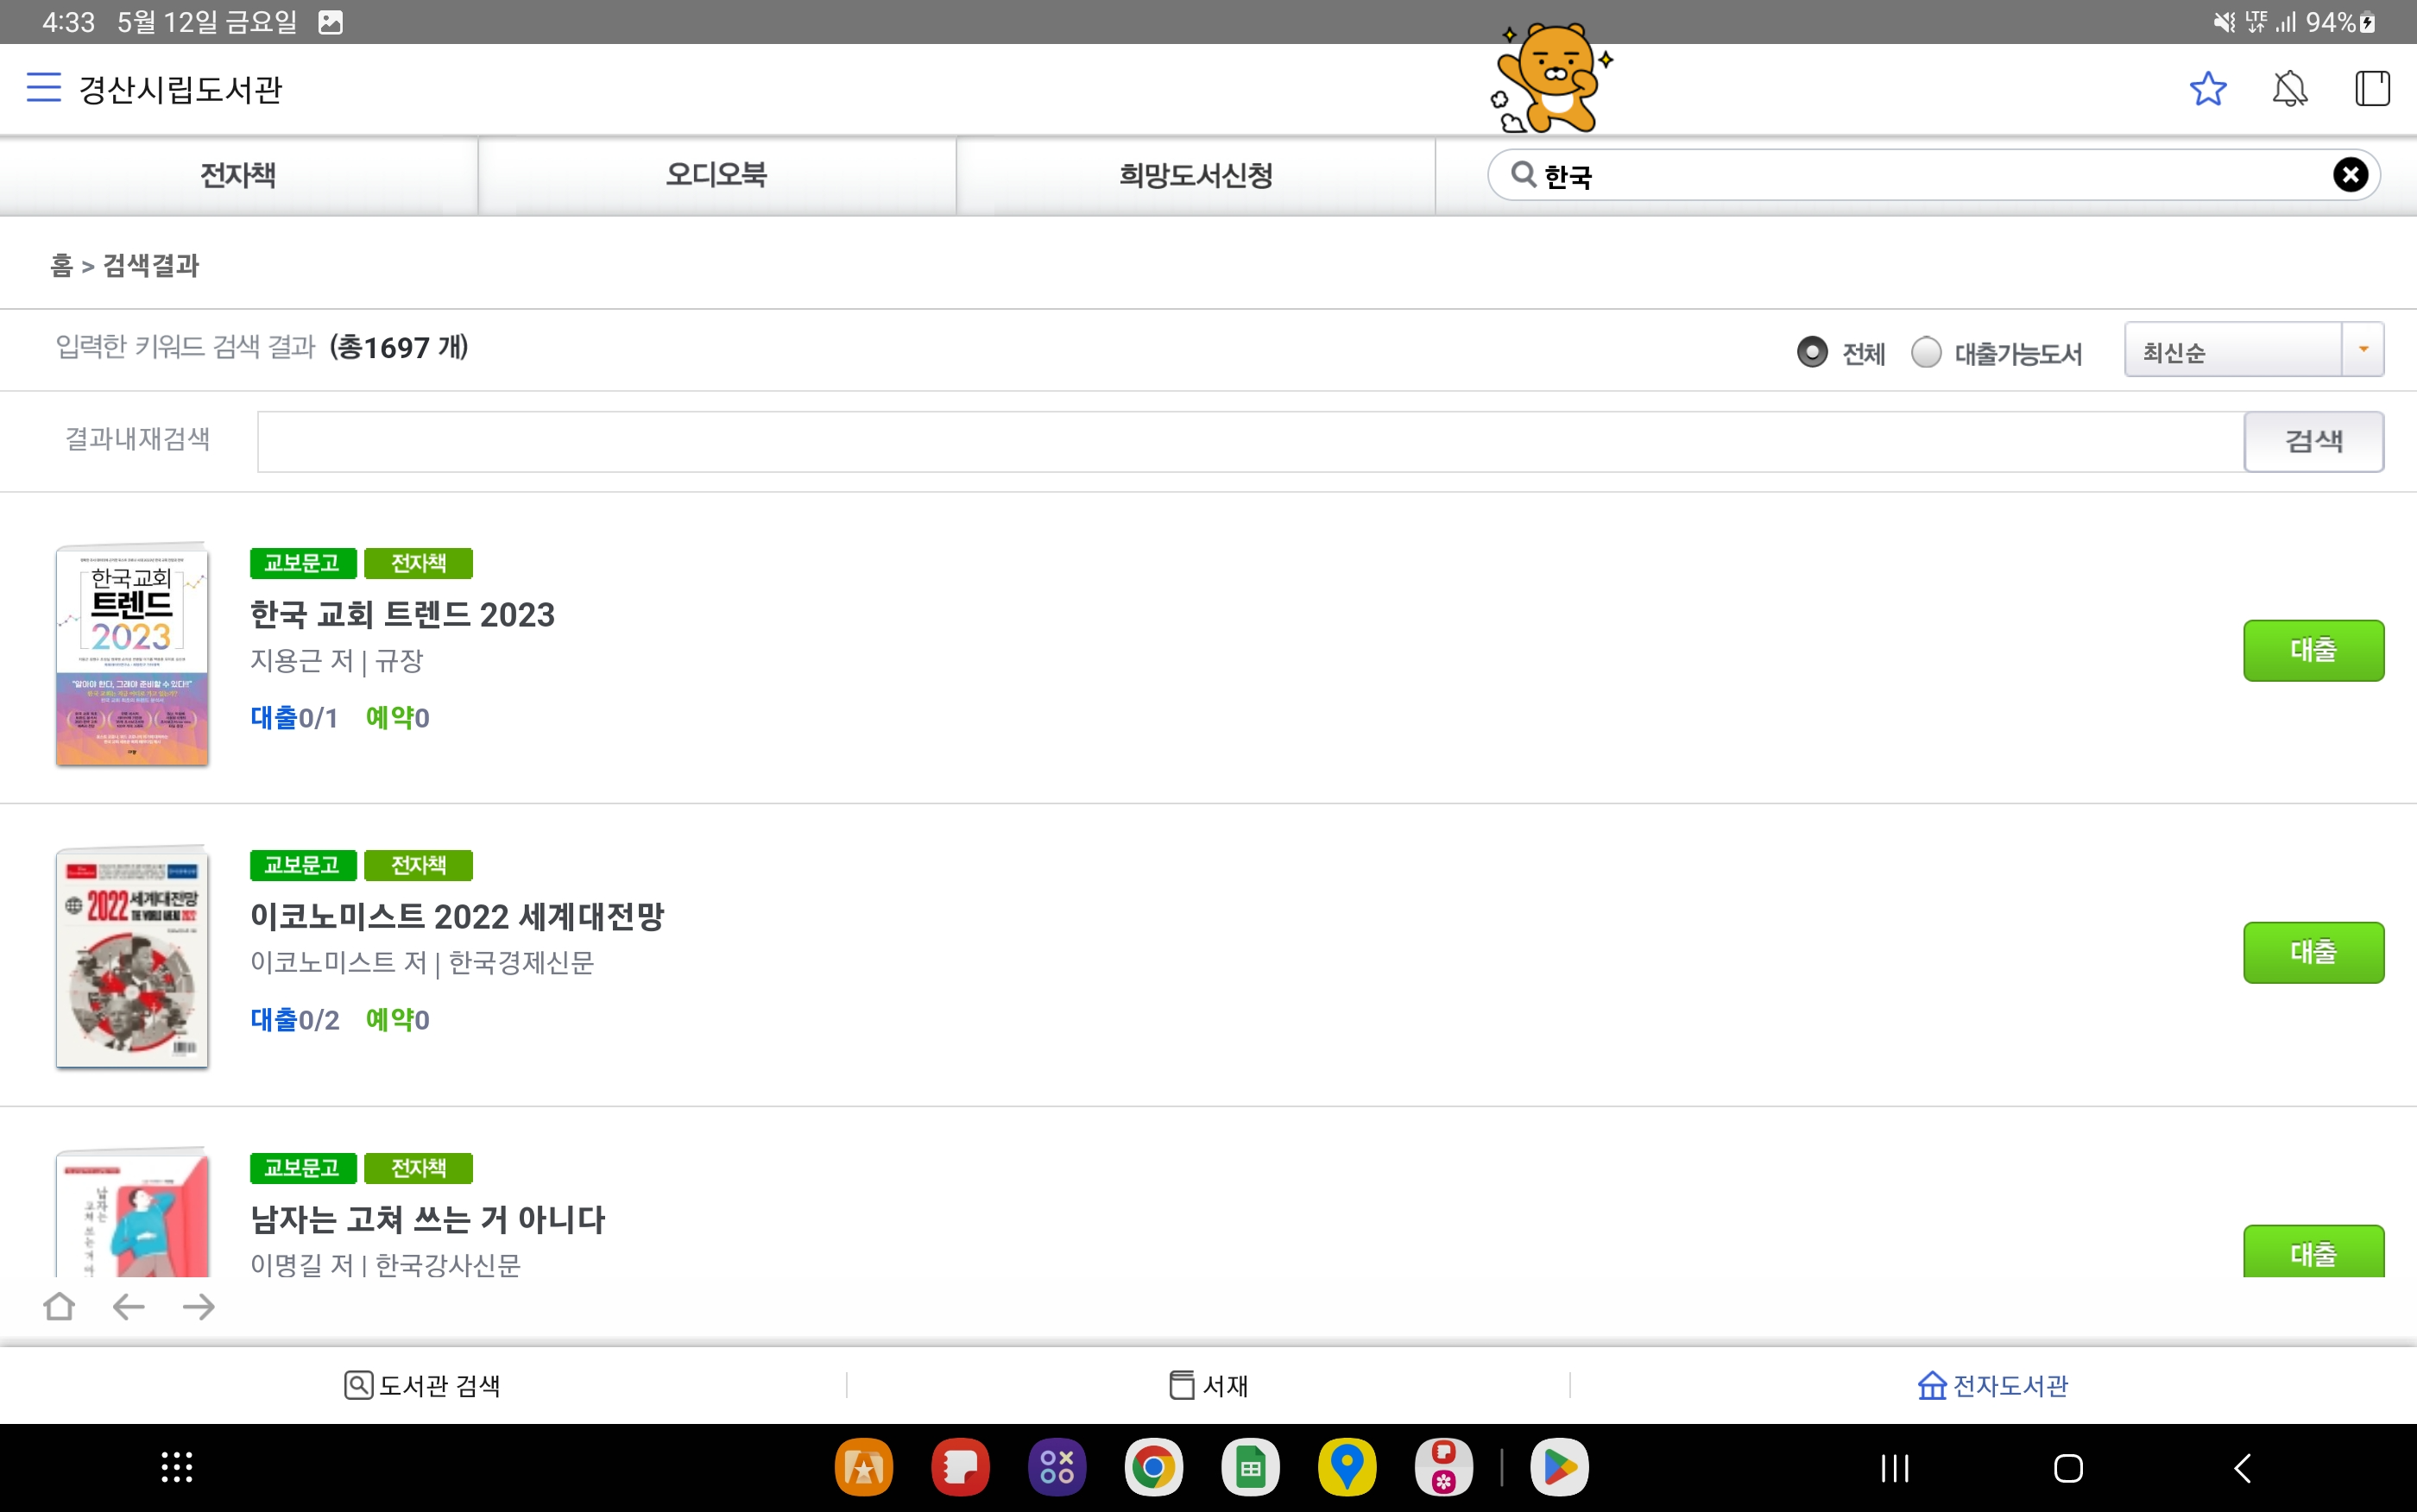The width and height of the screenshot is (2417, 1512).
Task: Tap the blue favorites star icon
Action: coord(2207,89)
